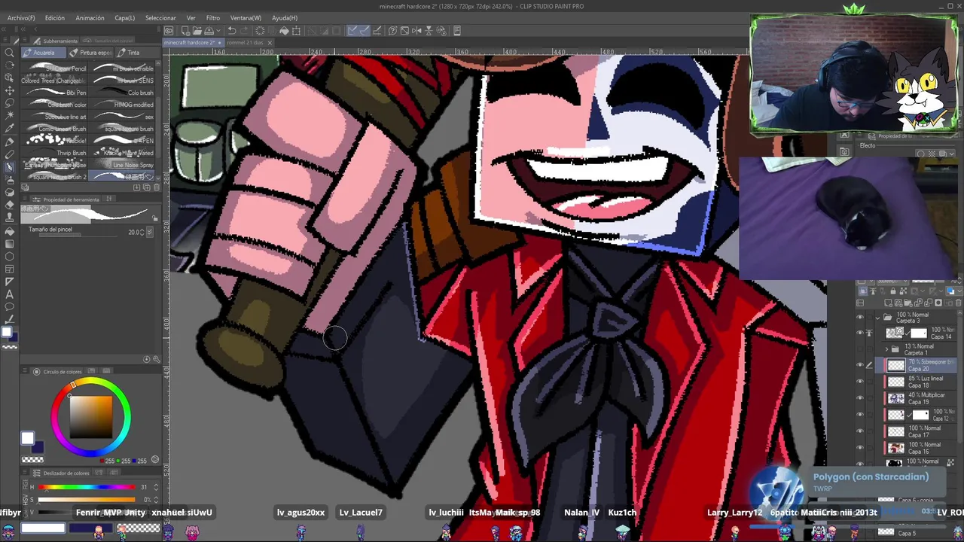Image resolution: width=964 pixels, height=542 pixels.
Task: Click the open file icon
Action: [x=196, y=31]
